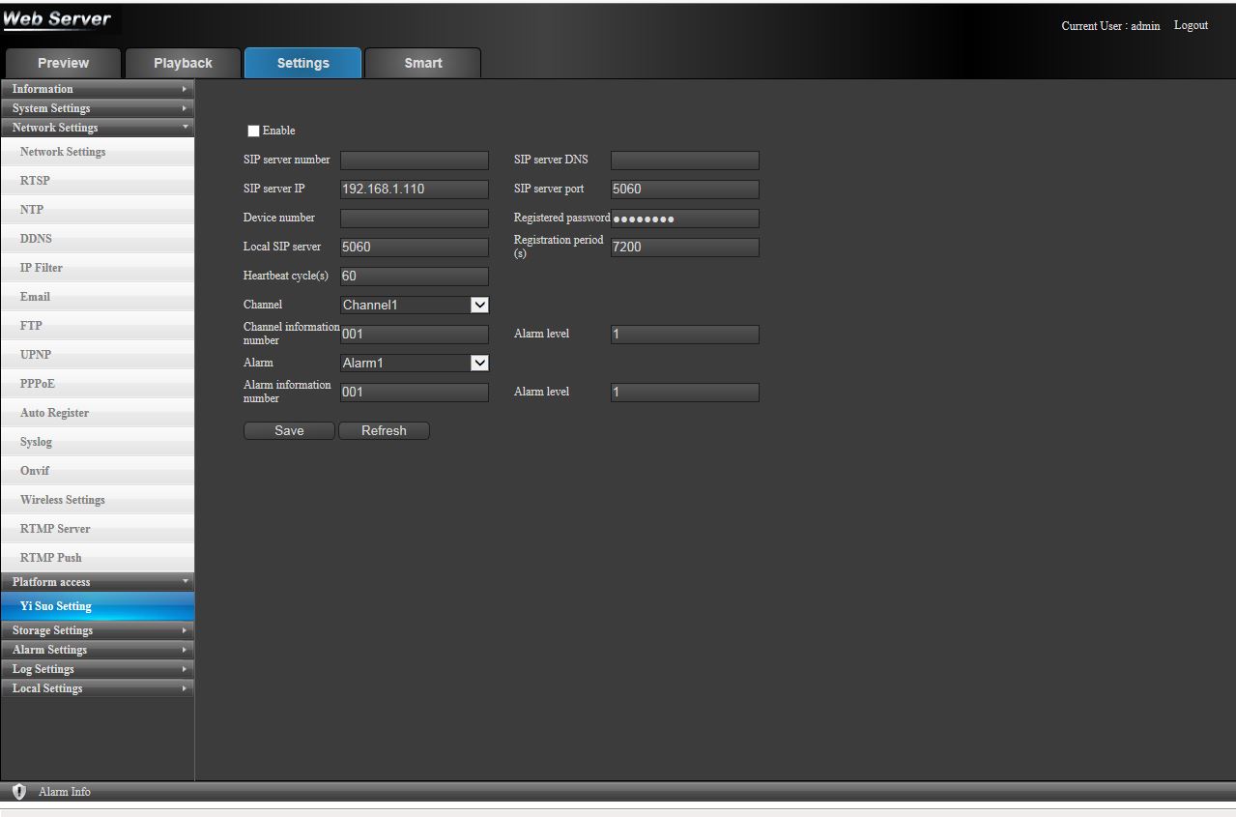The height and width of the screenshot is (817, 1236).
Task: Click the SIP server IP field
Action: [x=415, y=190]
